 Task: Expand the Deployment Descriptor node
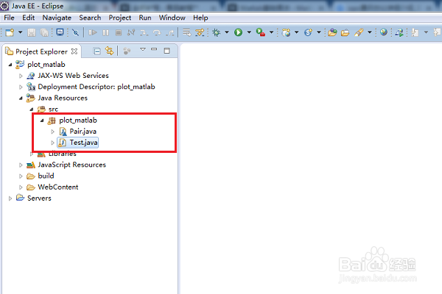(x=21, y=87)
